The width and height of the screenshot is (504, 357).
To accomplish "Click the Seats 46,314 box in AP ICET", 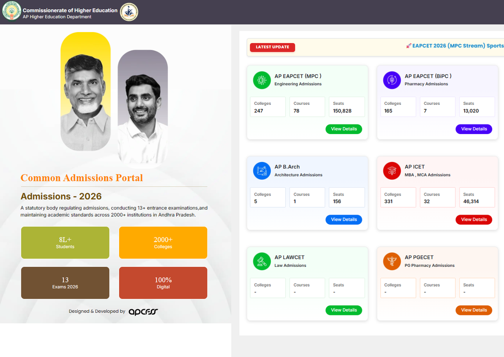I will (x=477, y=197).
